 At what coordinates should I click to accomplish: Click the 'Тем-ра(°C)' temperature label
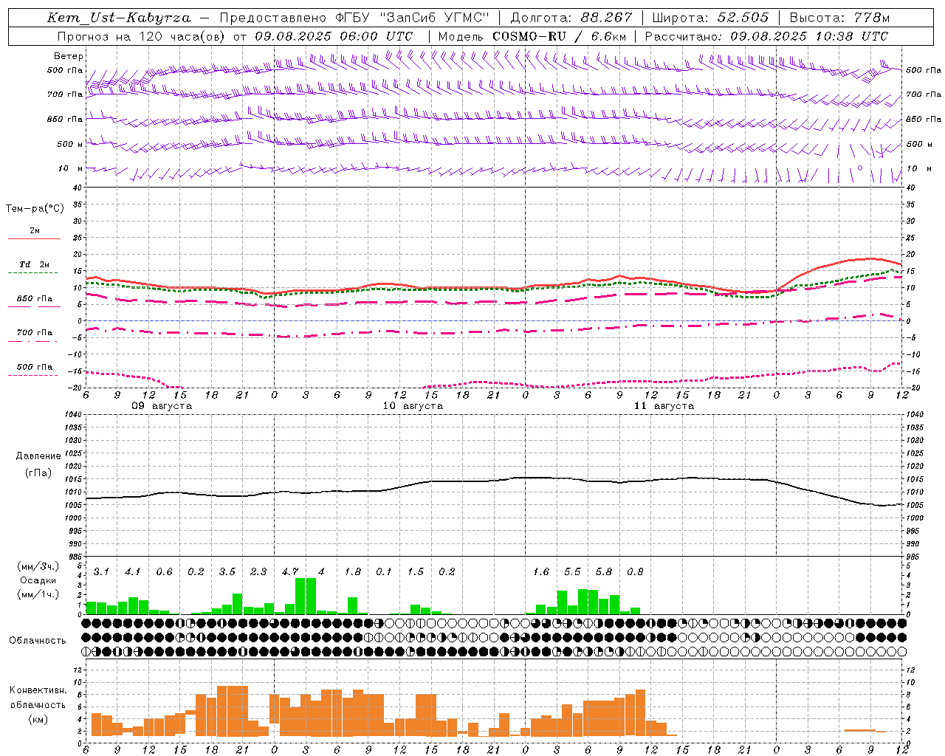35,209
